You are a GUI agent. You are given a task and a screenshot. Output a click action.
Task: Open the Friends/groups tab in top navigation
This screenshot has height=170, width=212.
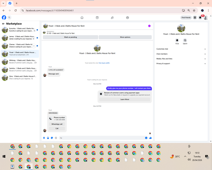point(112,17)
